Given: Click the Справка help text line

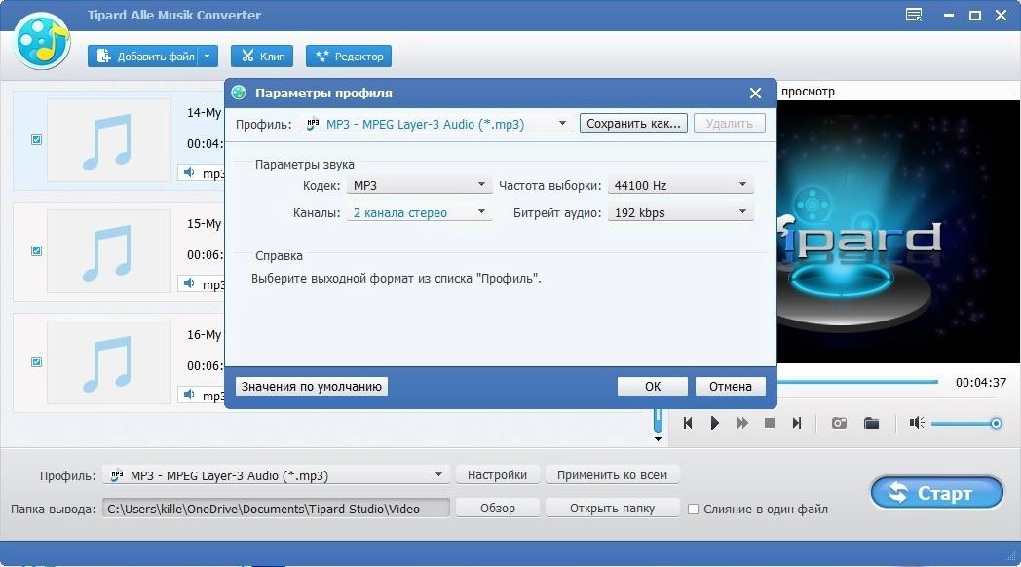Looking at the screenshot, I should [396, 279].
